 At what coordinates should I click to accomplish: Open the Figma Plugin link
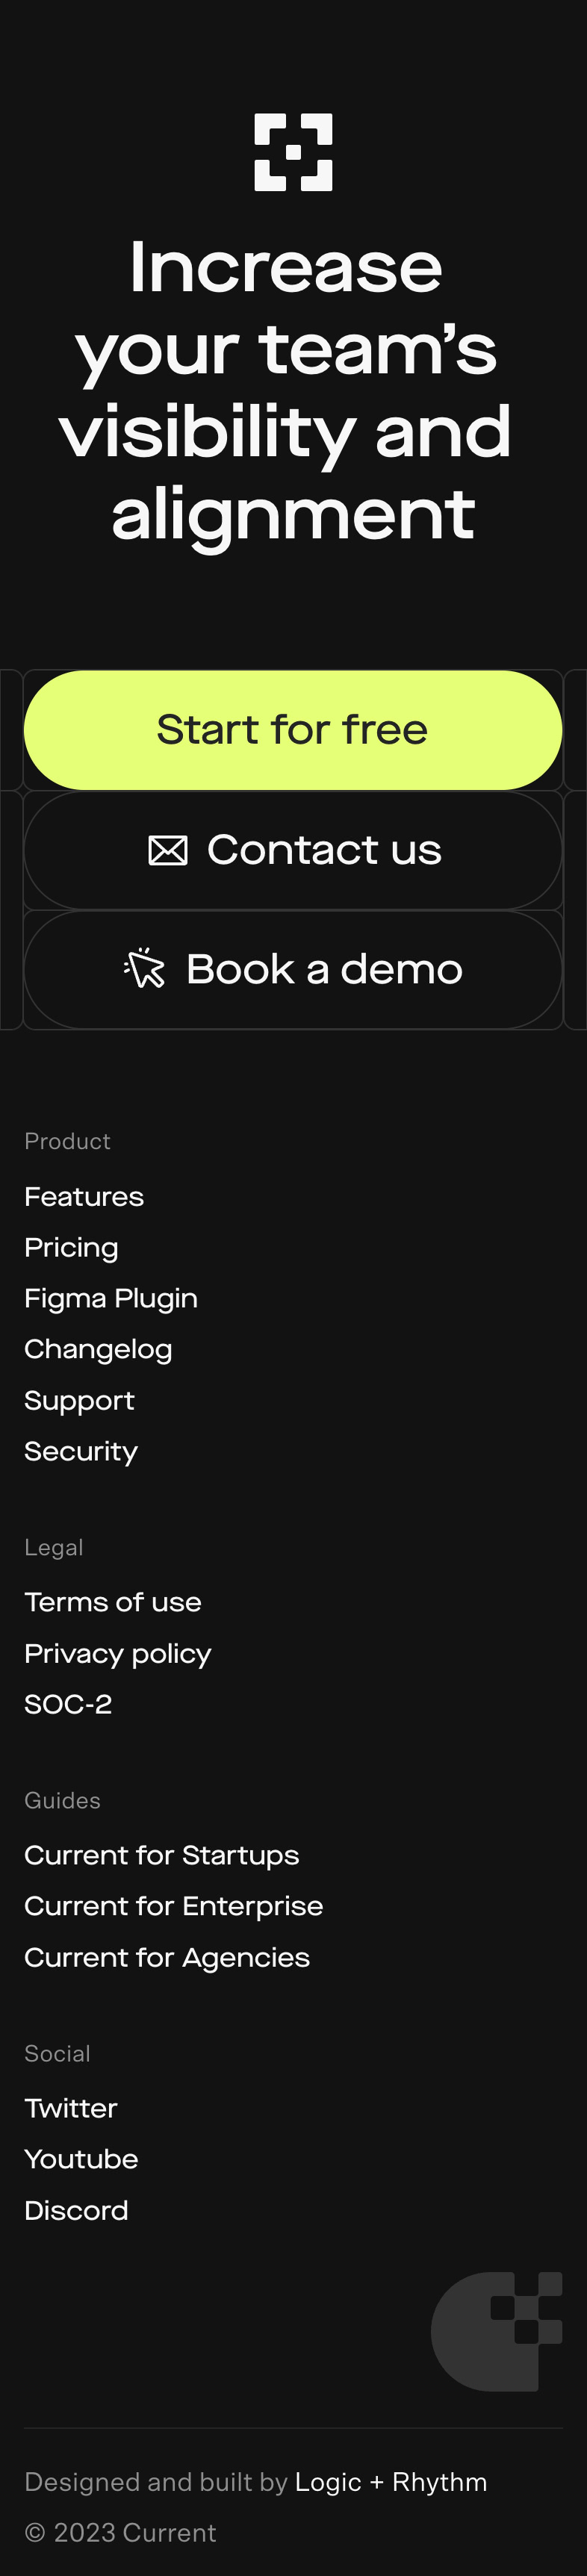pyautogui.click(x=110, y=1298)
